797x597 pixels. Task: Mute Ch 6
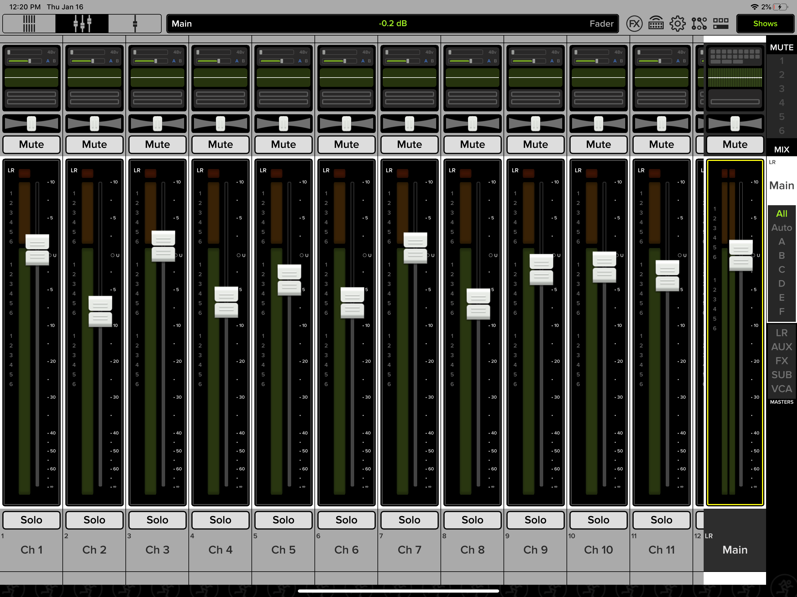click(x=346, y=144)
